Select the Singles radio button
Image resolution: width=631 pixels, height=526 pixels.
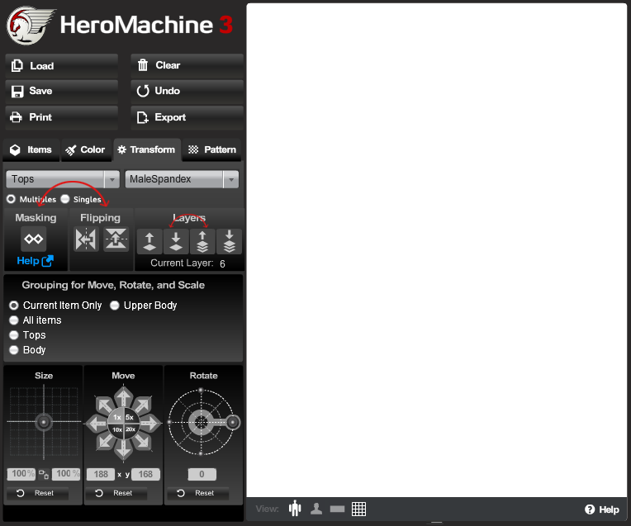click(64, 199)
